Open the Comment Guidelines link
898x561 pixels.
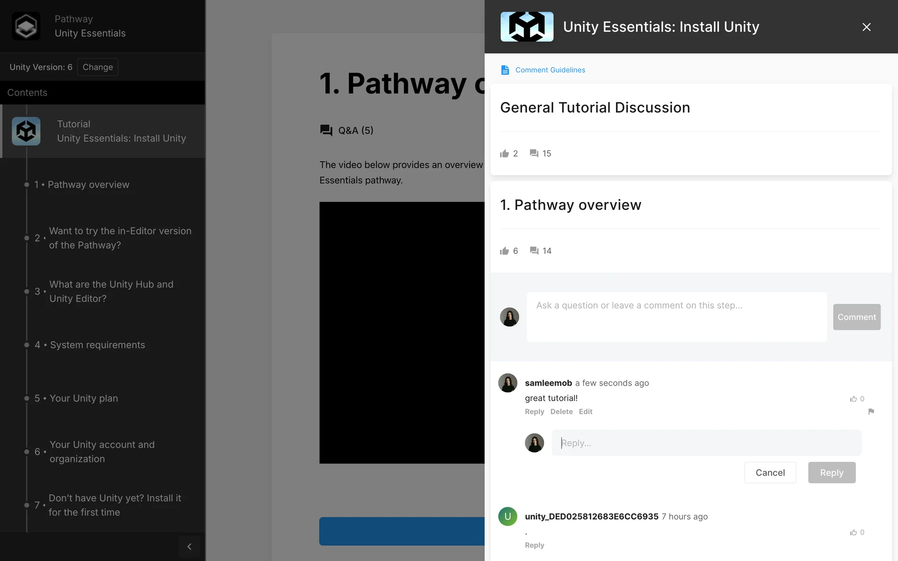(x=550, y=70)
